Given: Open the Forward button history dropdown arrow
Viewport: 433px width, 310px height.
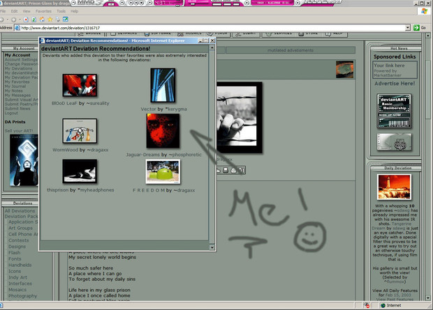Looking at the screenshot, I should [20, 20].
